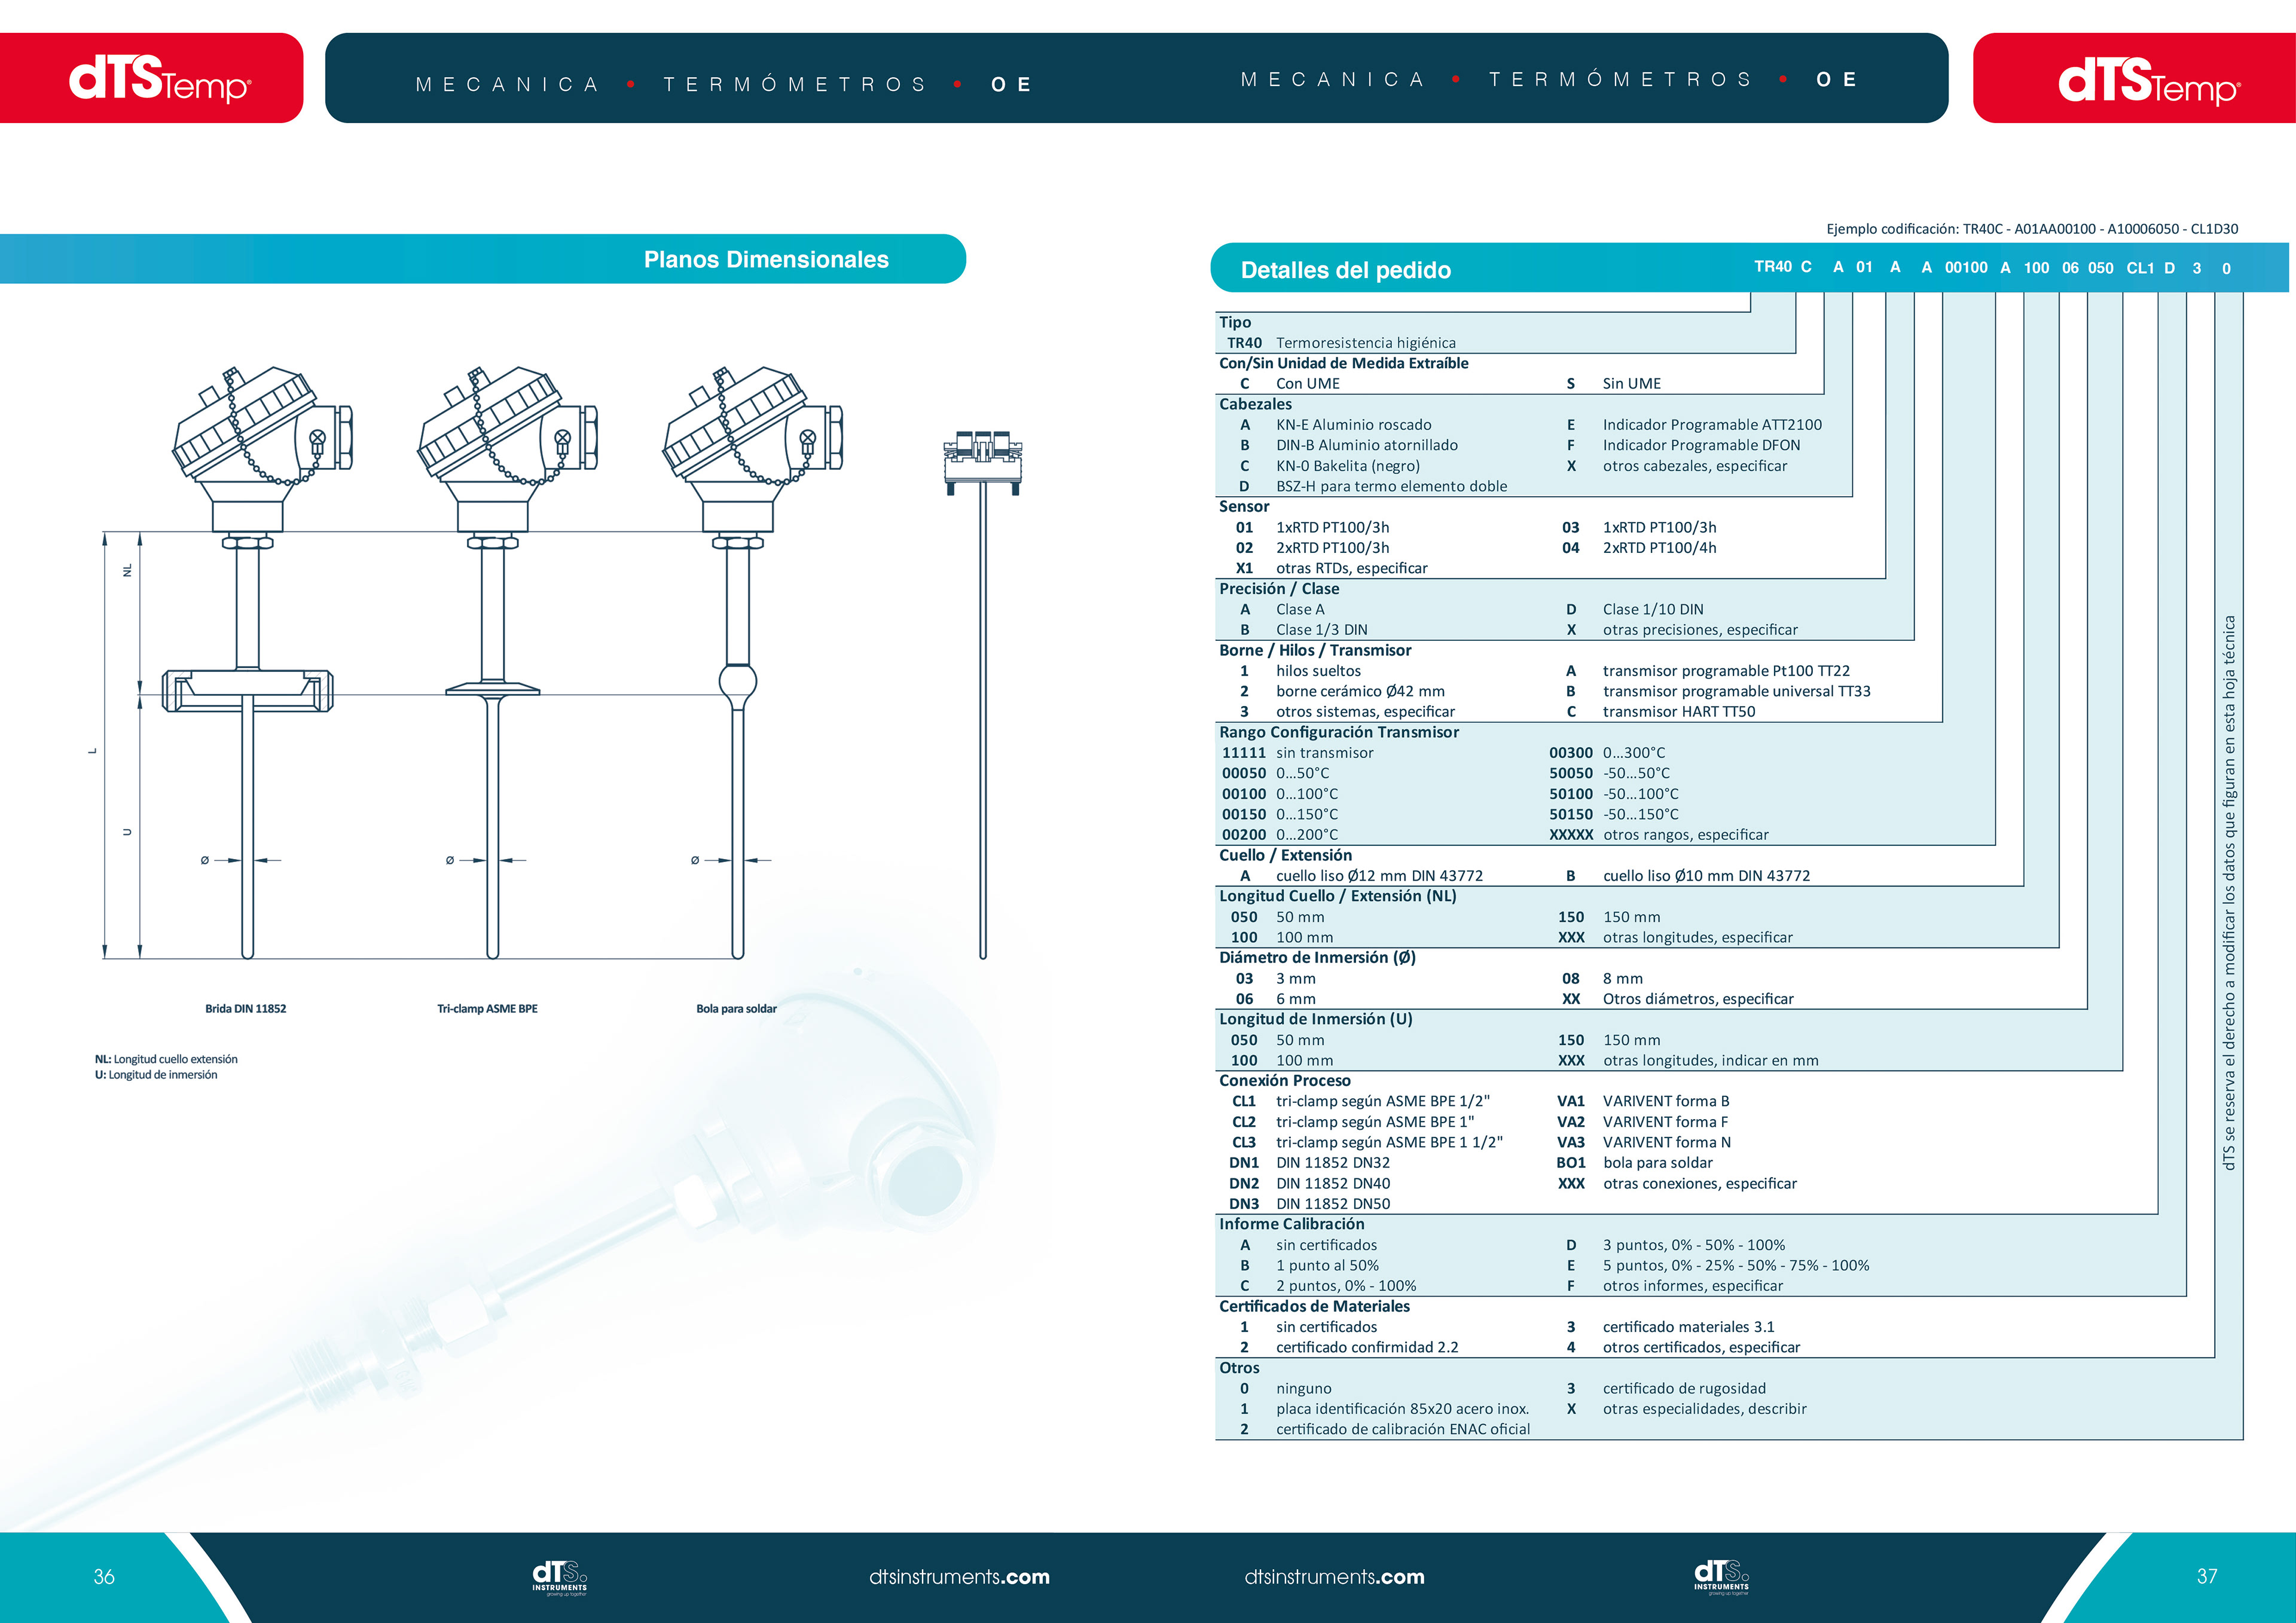This screenshot has height=1623, width=2296.
Task: Click the TR40 code in order header
Action: tap(1772, 267)
